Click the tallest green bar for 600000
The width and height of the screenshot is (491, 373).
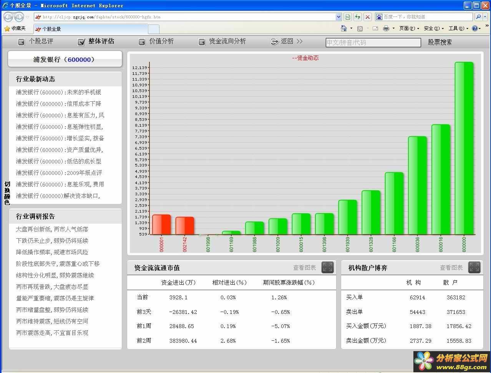coord(464,148)
